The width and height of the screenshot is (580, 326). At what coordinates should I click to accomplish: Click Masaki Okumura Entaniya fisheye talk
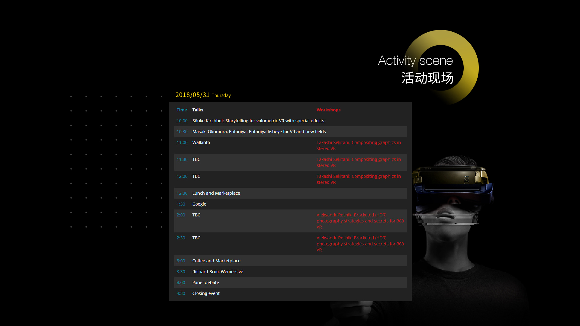point(259,132)
